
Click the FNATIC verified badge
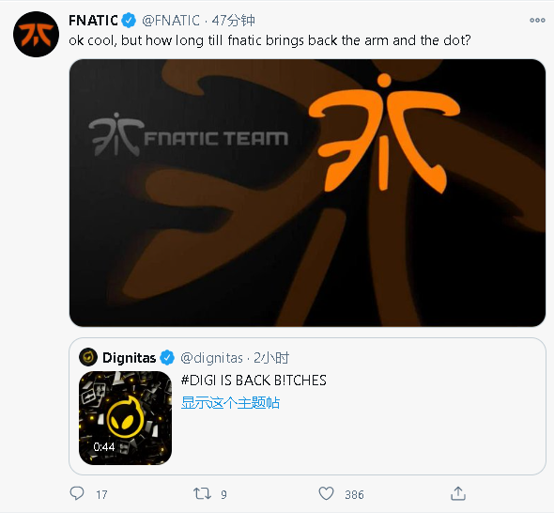pos(129,20)
